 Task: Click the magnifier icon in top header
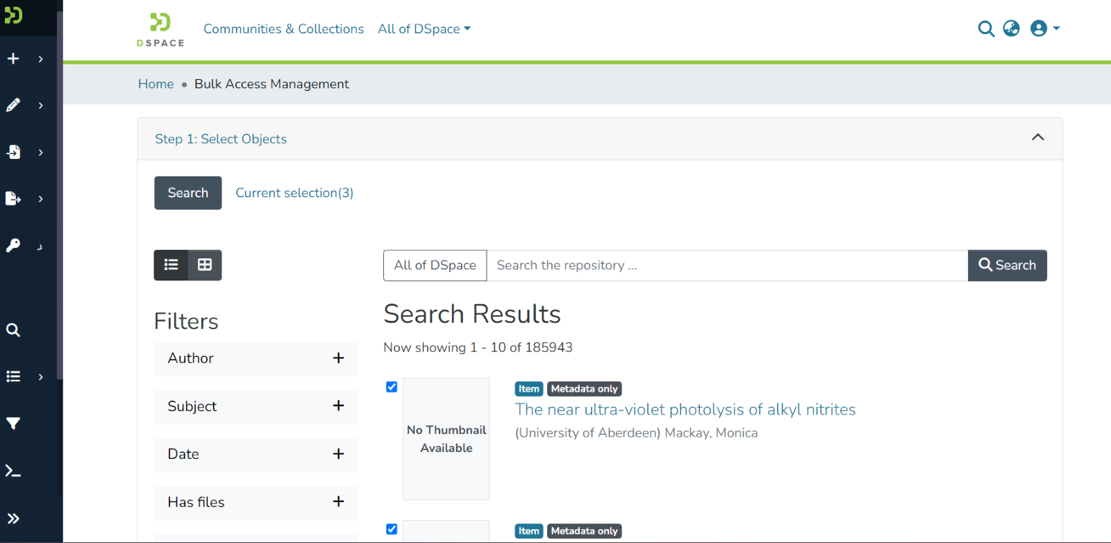[x=985, y=28]
